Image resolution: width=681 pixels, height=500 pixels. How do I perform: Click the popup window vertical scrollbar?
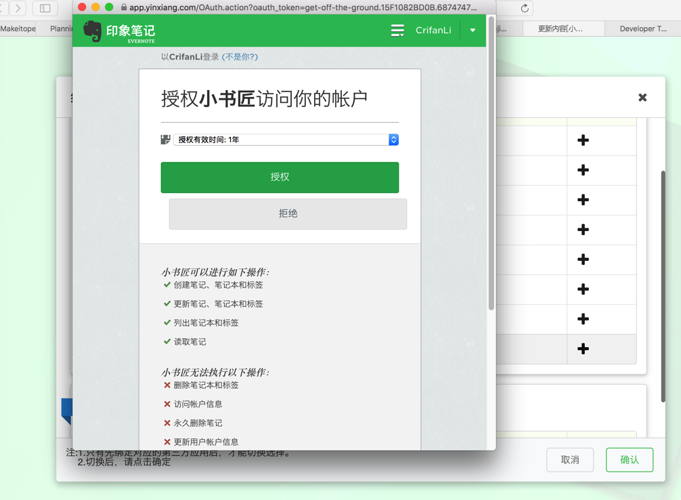[x=491, y=163]
